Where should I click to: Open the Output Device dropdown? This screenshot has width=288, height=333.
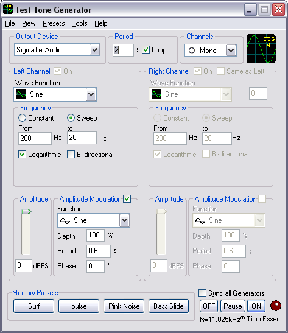(94, 50)
